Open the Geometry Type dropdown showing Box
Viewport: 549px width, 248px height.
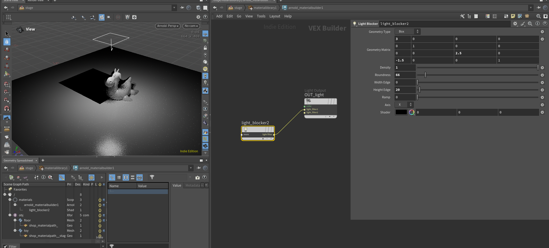tap(407, 31)
